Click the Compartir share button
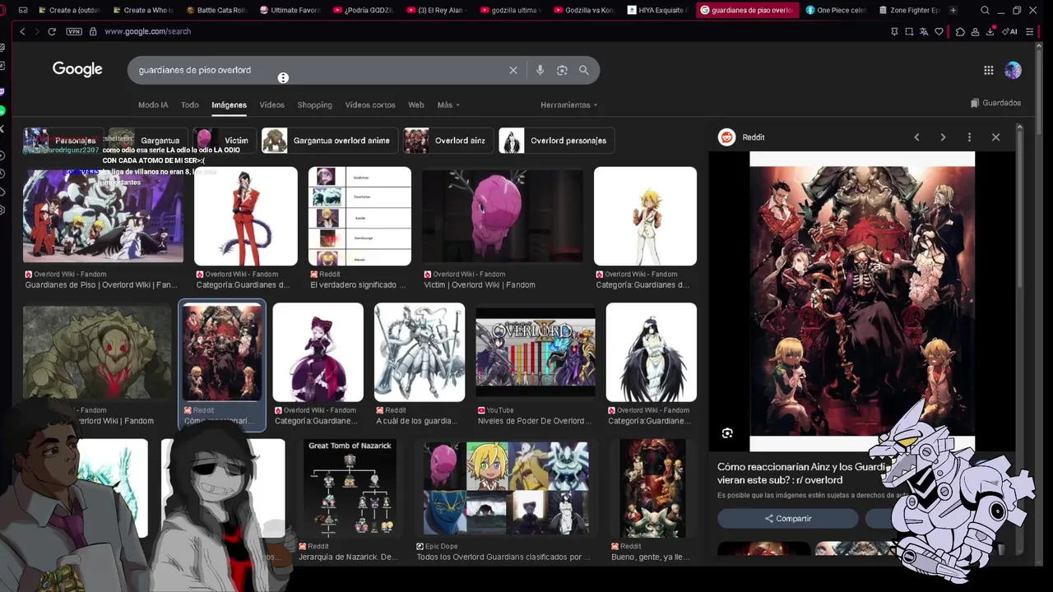This screenshot has height=592, width=1053. 788,518
